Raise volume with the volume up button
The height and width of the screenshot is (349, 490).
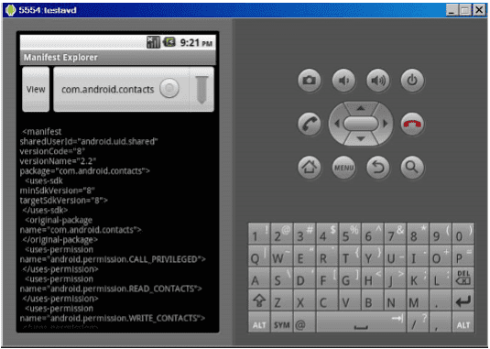coord(378,81)
